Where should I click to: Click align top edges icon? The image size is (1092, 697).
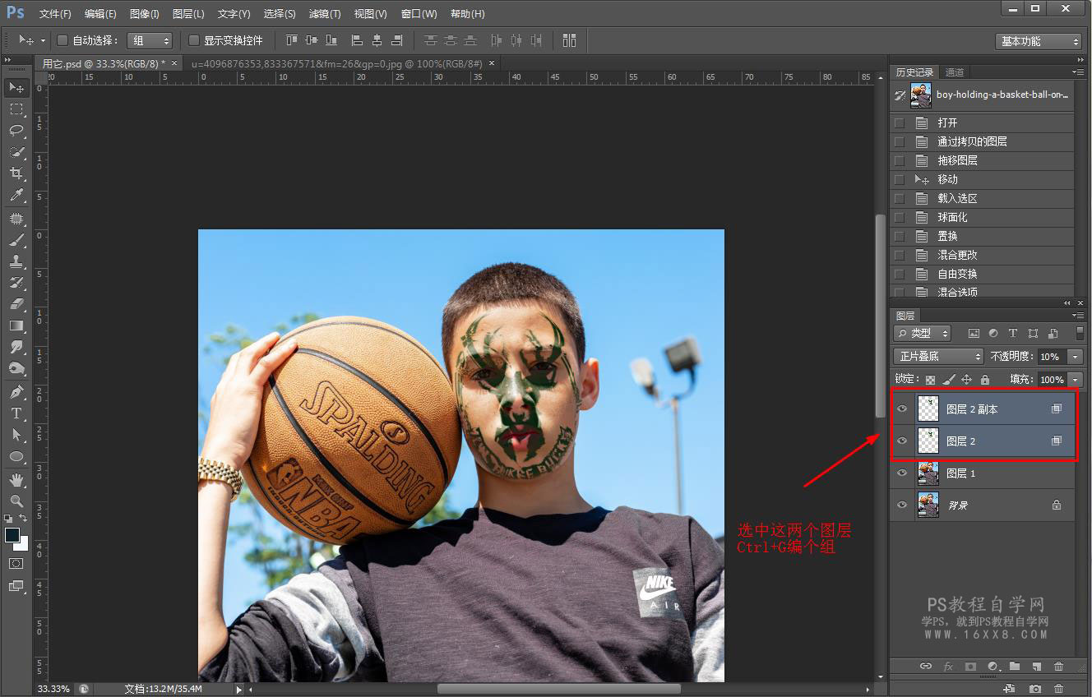click(x=291, y=40)
